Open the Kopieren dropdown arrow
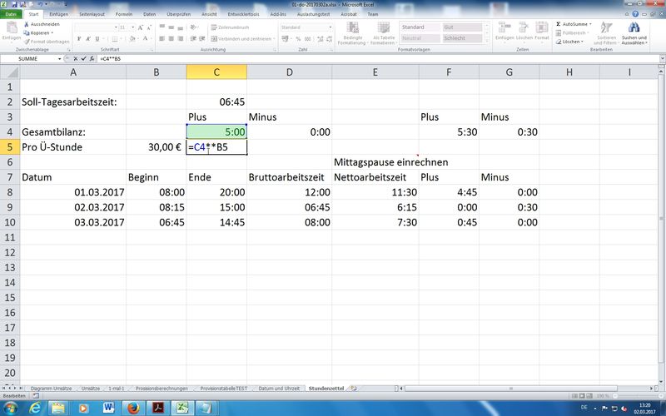Image resolution: width=666 pixels, height=416 pixels. pyautogui.click(x=52, y=32)
